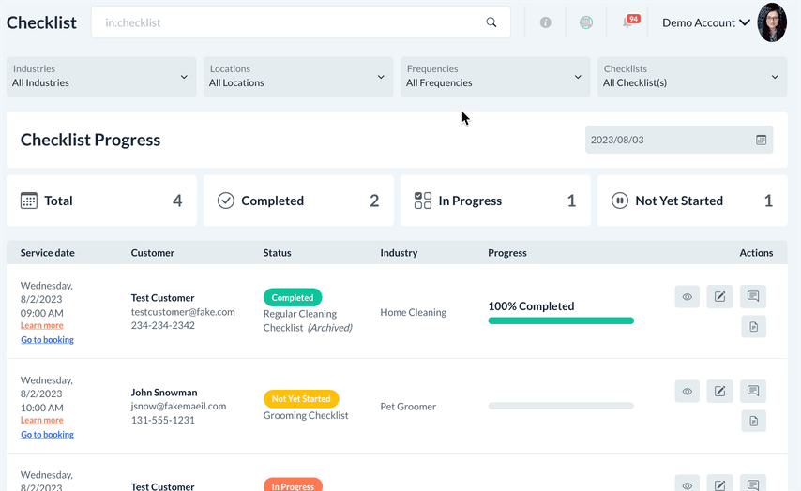Open calendar icon in date field
The height and width of the screenshot is (491, 801).
(x=762, y=140)
